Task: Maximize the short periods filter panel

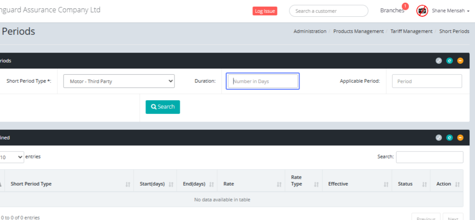Action: [x=439, y=61]
